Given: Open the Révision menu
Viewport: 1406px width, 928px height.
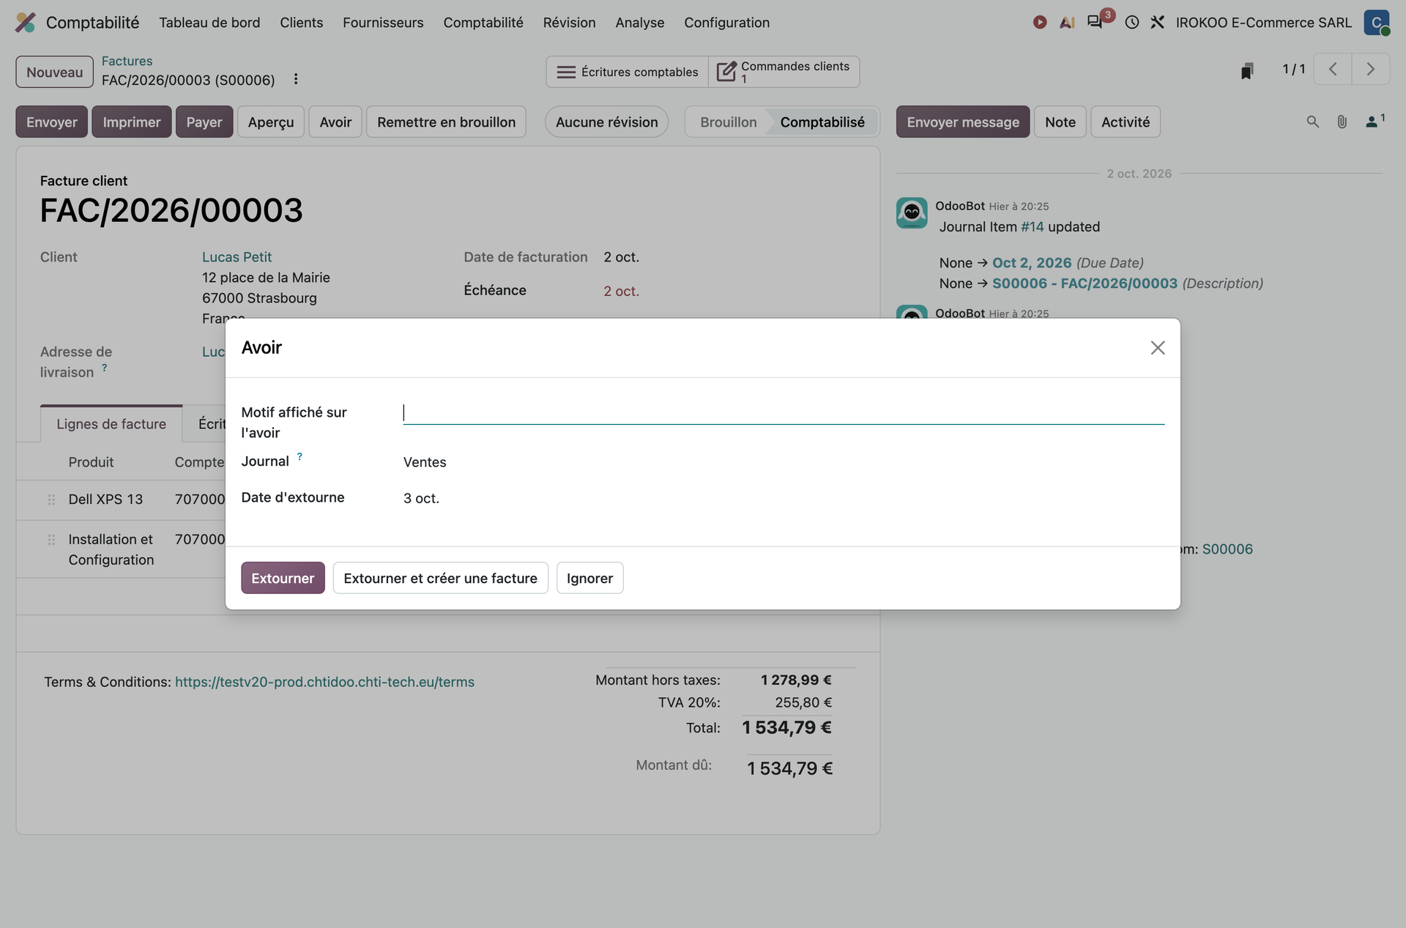Looking at the screenshot, I should point(569,23).
